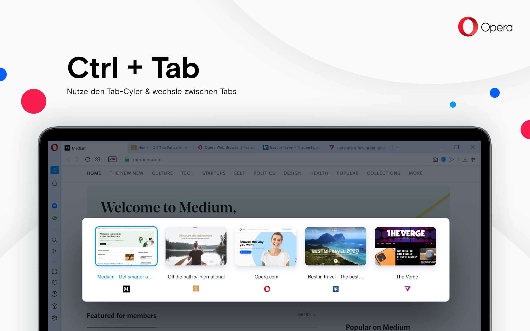Open Bookmarks star in sidebar

(x=55, y=183)
